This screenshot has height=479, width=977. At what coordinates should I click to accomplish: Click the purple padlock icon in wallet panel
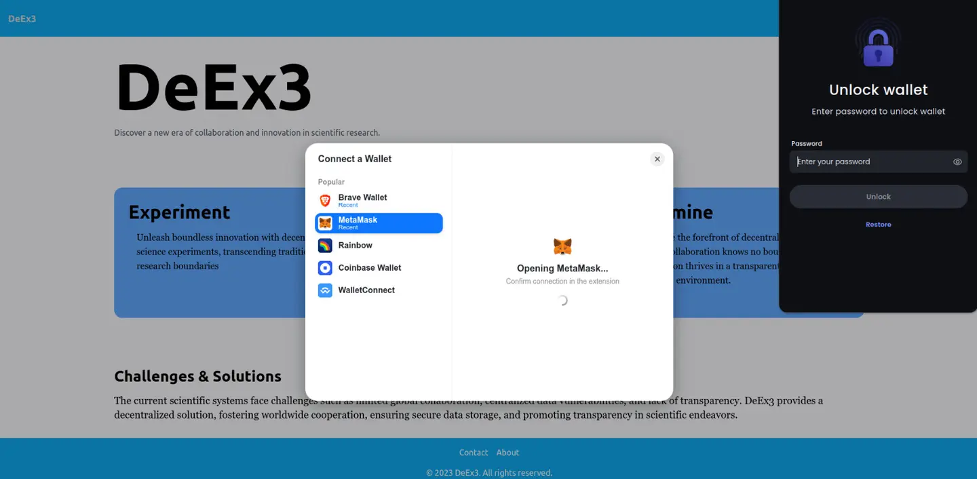[878, 47]
